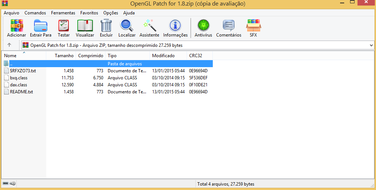Viewport: 376px width, 190px height.
Task: Click the WinRAR title bar icon
Action: point(4,3)
